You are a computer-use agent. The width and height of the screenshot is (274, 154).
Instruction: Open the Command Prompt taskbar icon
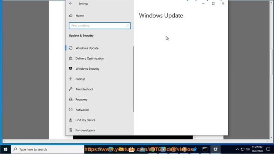(205, 149)
